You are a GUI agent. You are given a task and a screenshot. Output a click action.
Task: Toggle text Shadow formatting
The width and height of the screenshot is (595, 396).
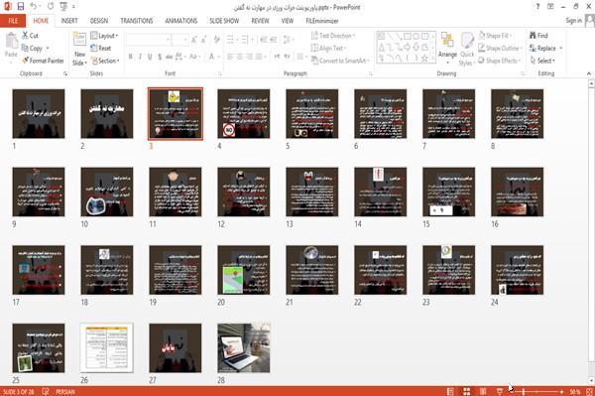(160, 57)
